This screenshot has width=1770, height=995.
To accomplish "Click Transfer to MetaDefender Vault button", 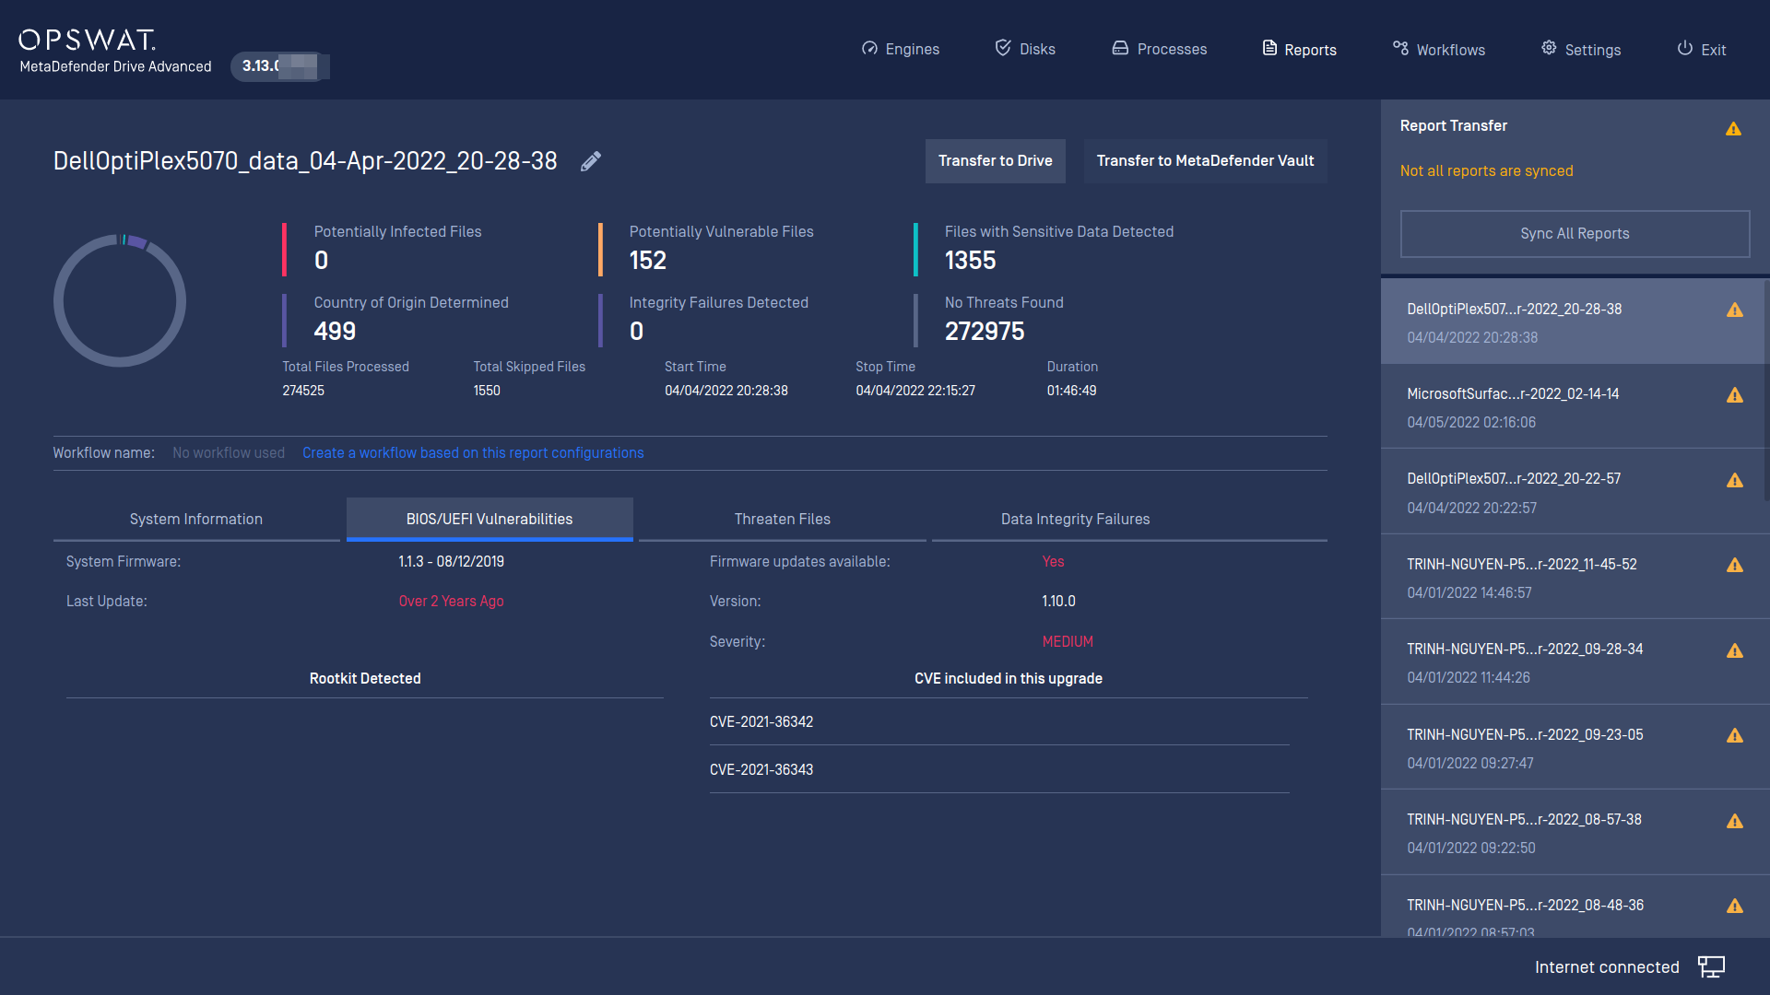I will (1206, 161).
